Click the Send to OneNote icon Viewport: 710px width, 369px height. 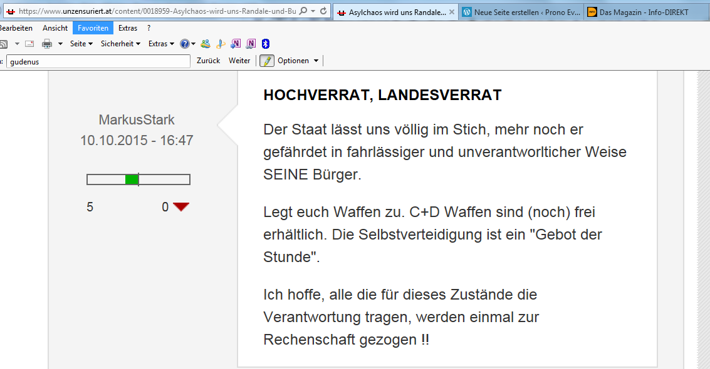click(236, 44)
